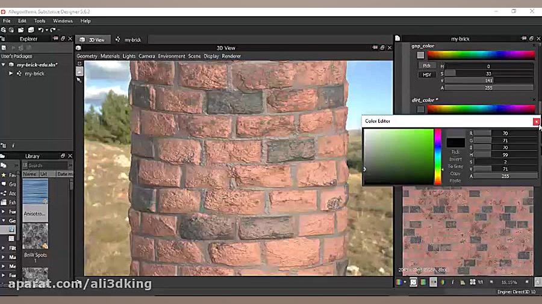The height and width of the screenshot is (304, 542).
Task: Select the BnW Spots library thumbnail
Action: pos(36,236)
